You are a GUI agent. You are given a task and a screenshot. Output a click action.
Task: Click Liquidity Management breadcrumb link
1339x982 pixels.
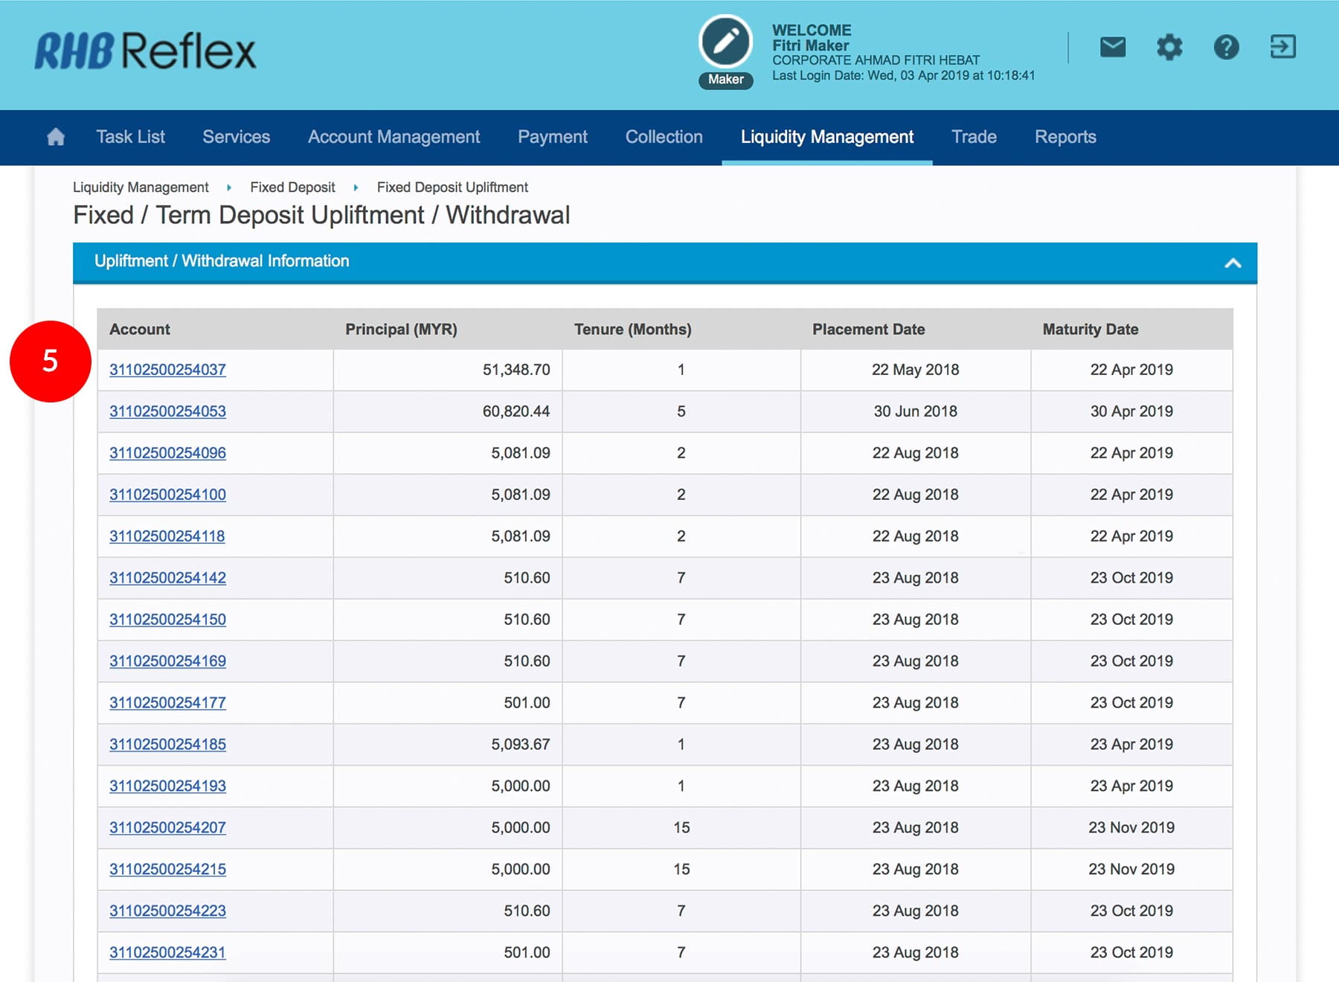point(141,187)
